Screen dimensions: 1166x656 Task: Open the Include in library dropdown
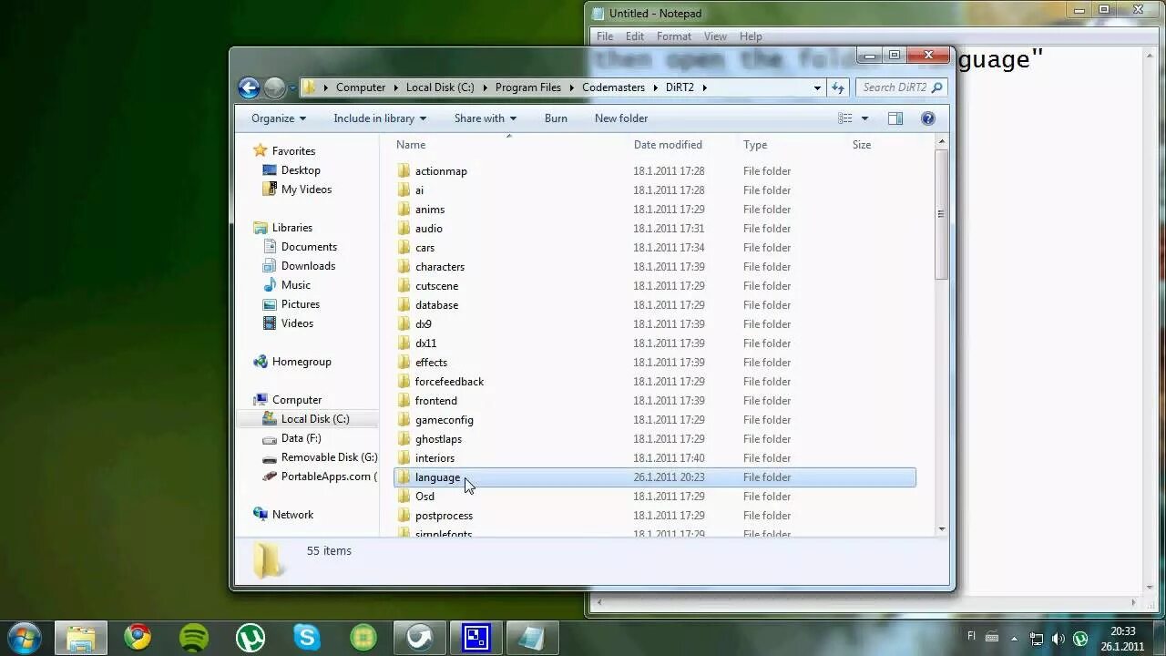coord(380,118)
